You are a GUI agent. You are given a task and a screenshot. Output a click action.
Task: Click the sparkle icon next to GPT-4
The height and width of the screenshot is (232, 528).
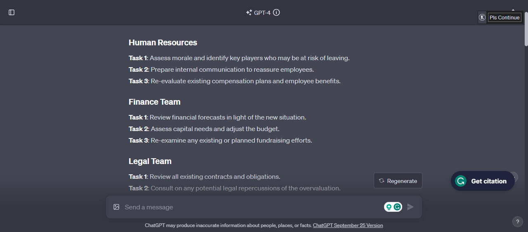tap(249, 12)
